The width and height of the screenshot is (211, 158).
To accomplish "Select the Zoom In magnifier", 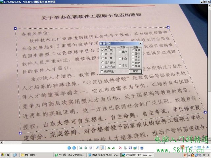I will 98,148.
